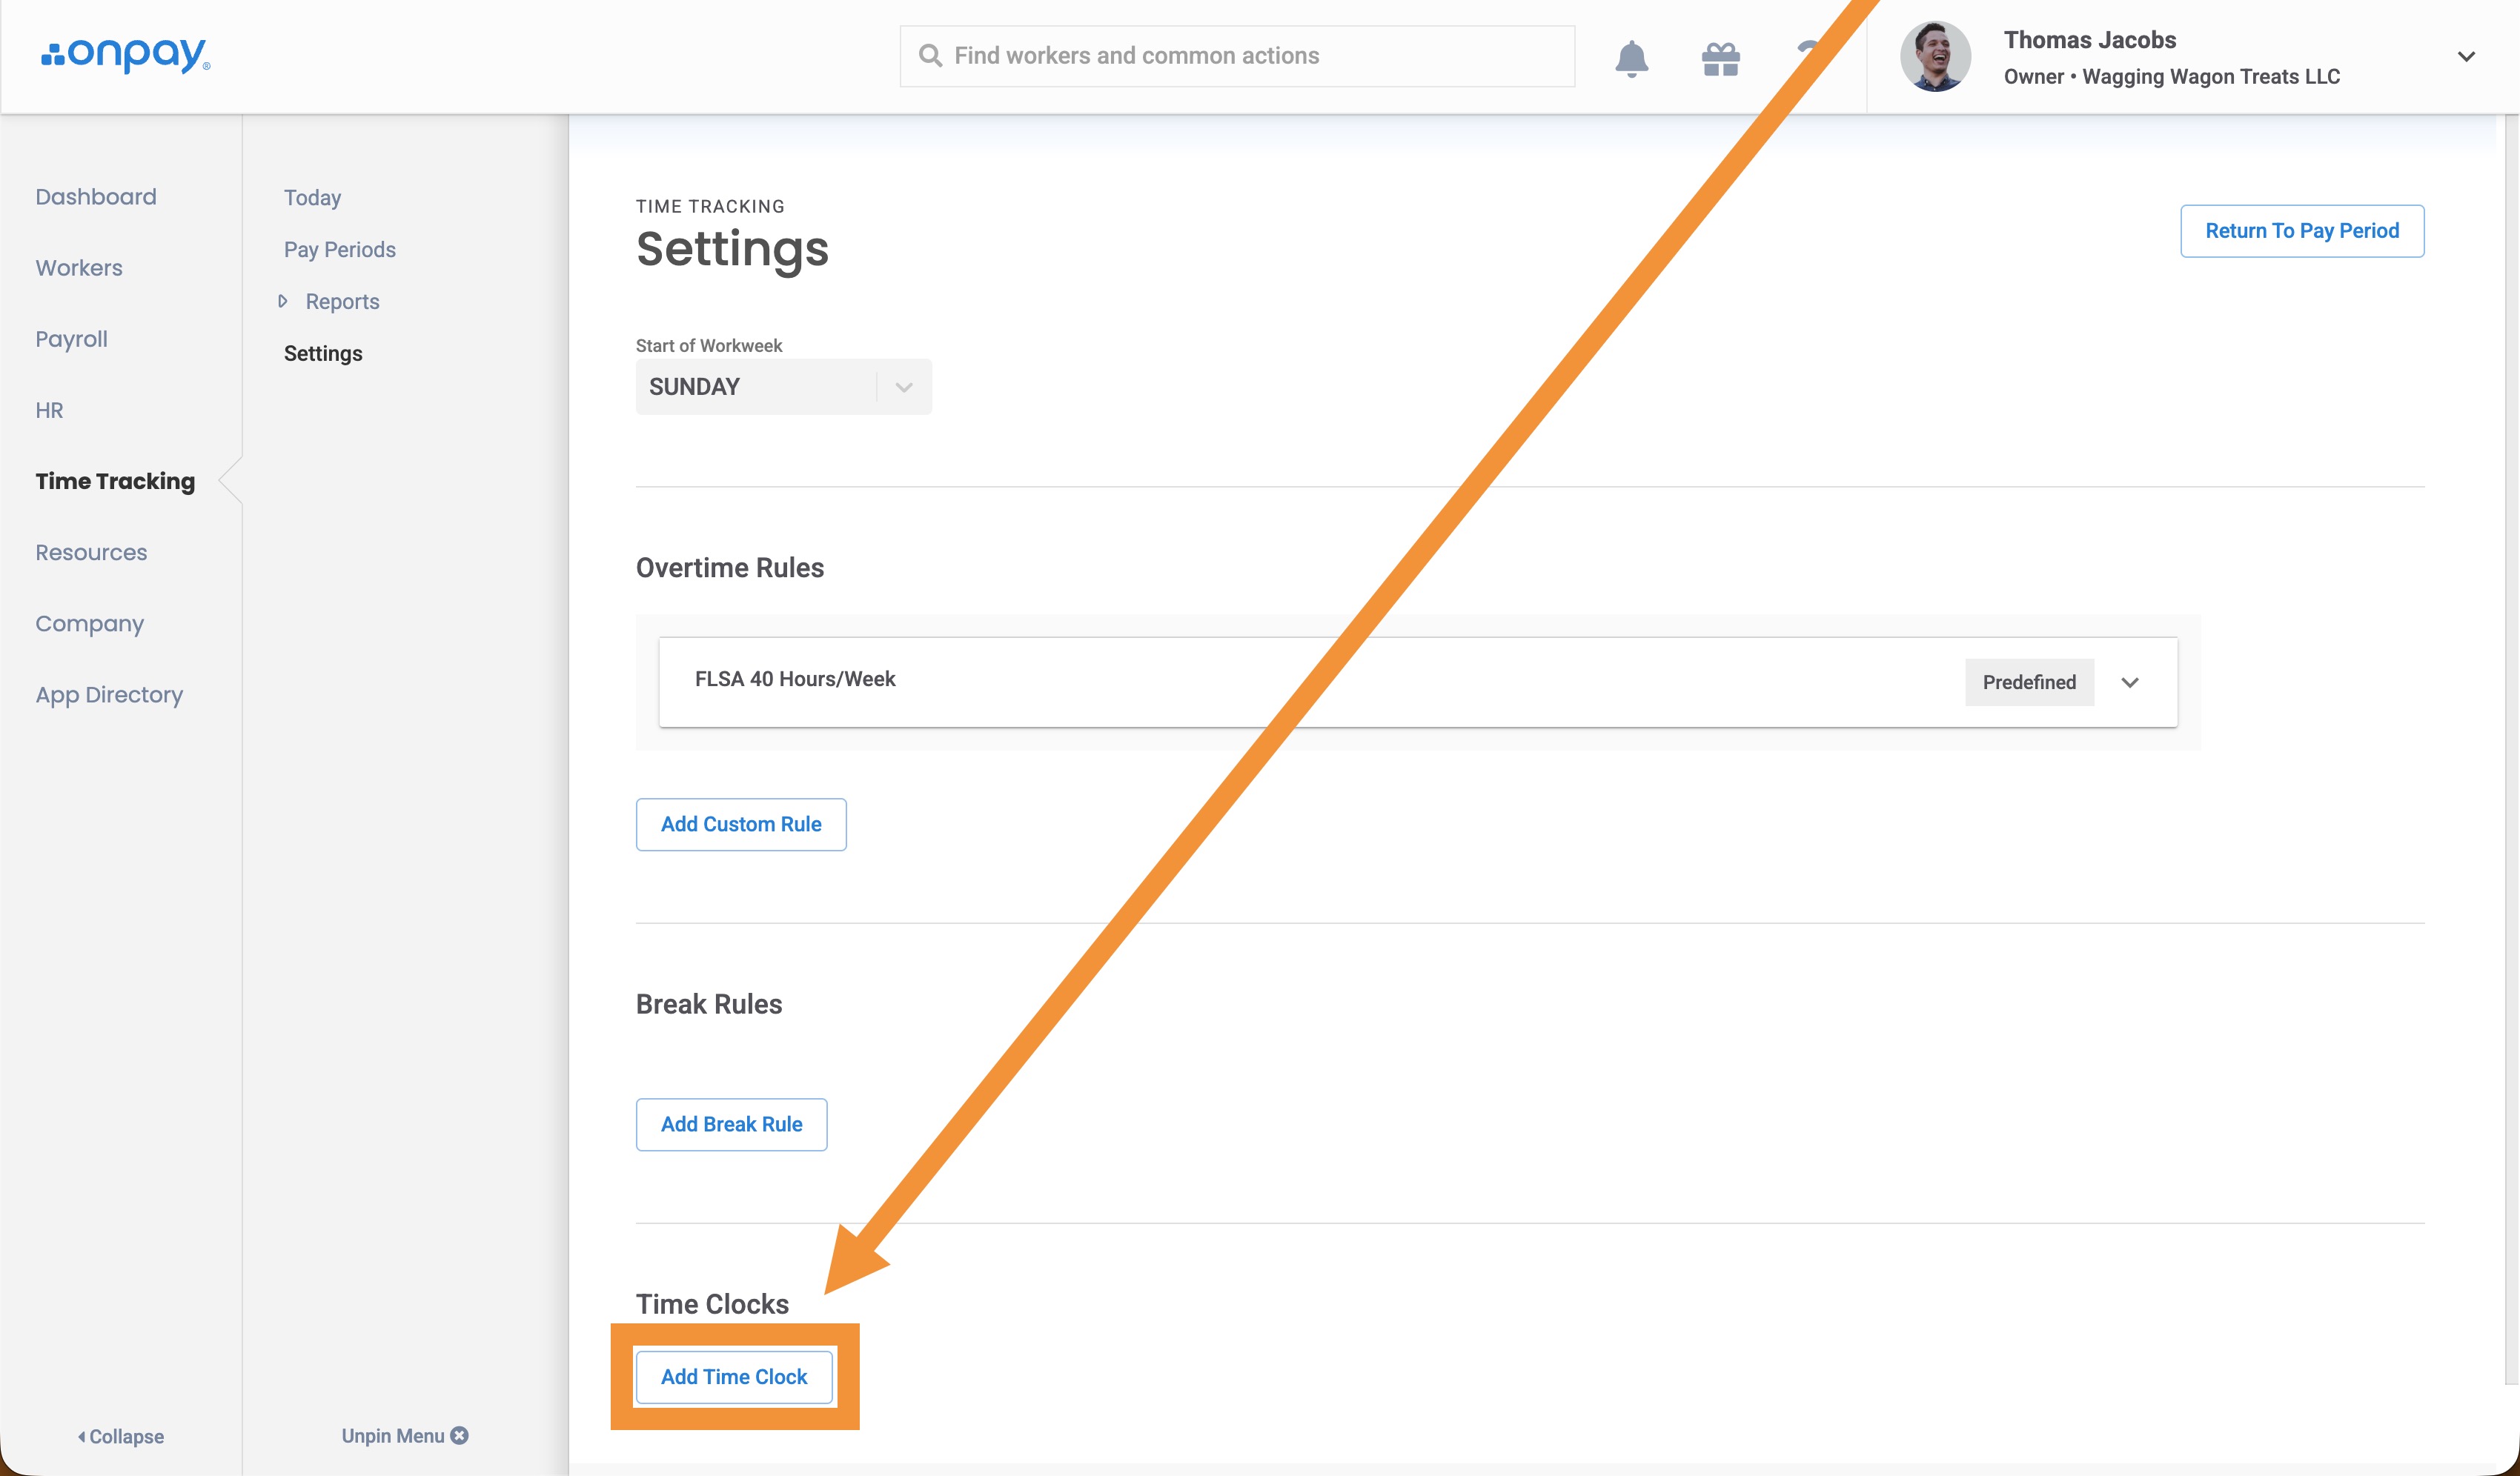Go to the Dashboard menu item
This screenshot has height=1476, width=2520.
click(x=96, y=197)
